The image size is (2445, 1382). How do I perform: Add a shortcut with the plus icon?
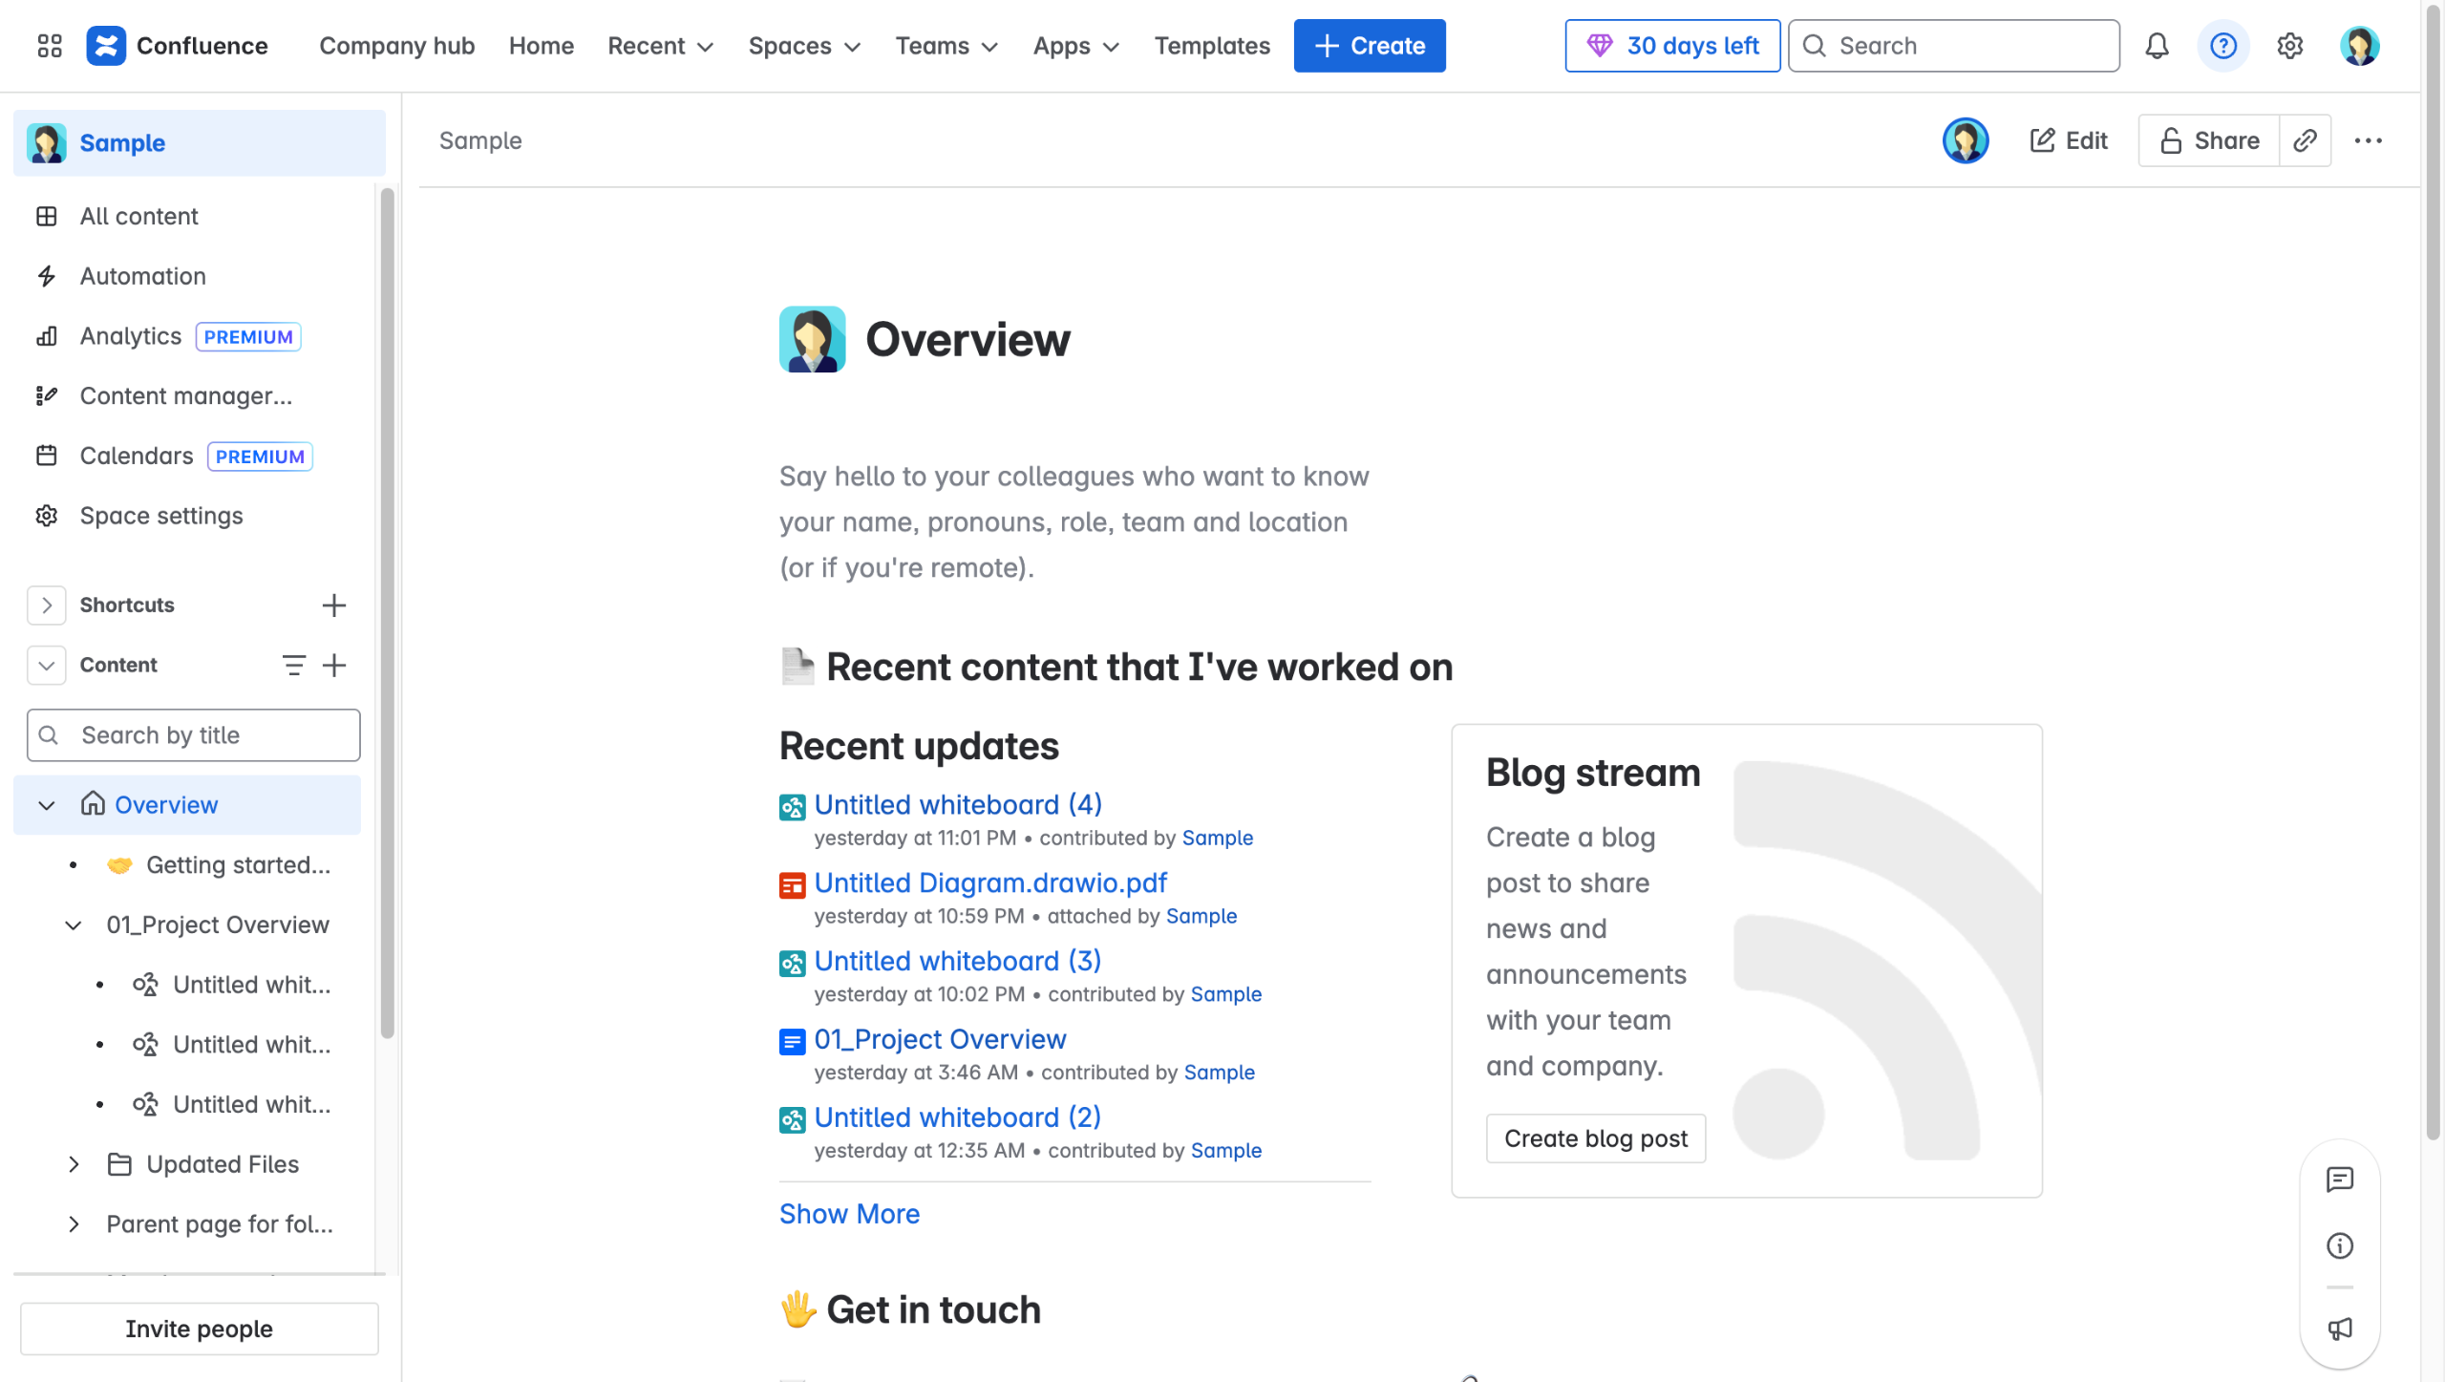[x=334, y=605]
